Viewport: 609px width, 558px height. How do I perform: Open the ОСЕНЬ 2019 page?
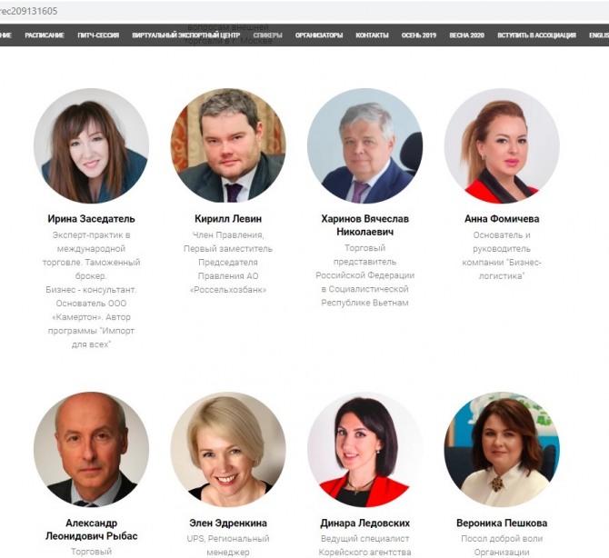pos(419,35)
